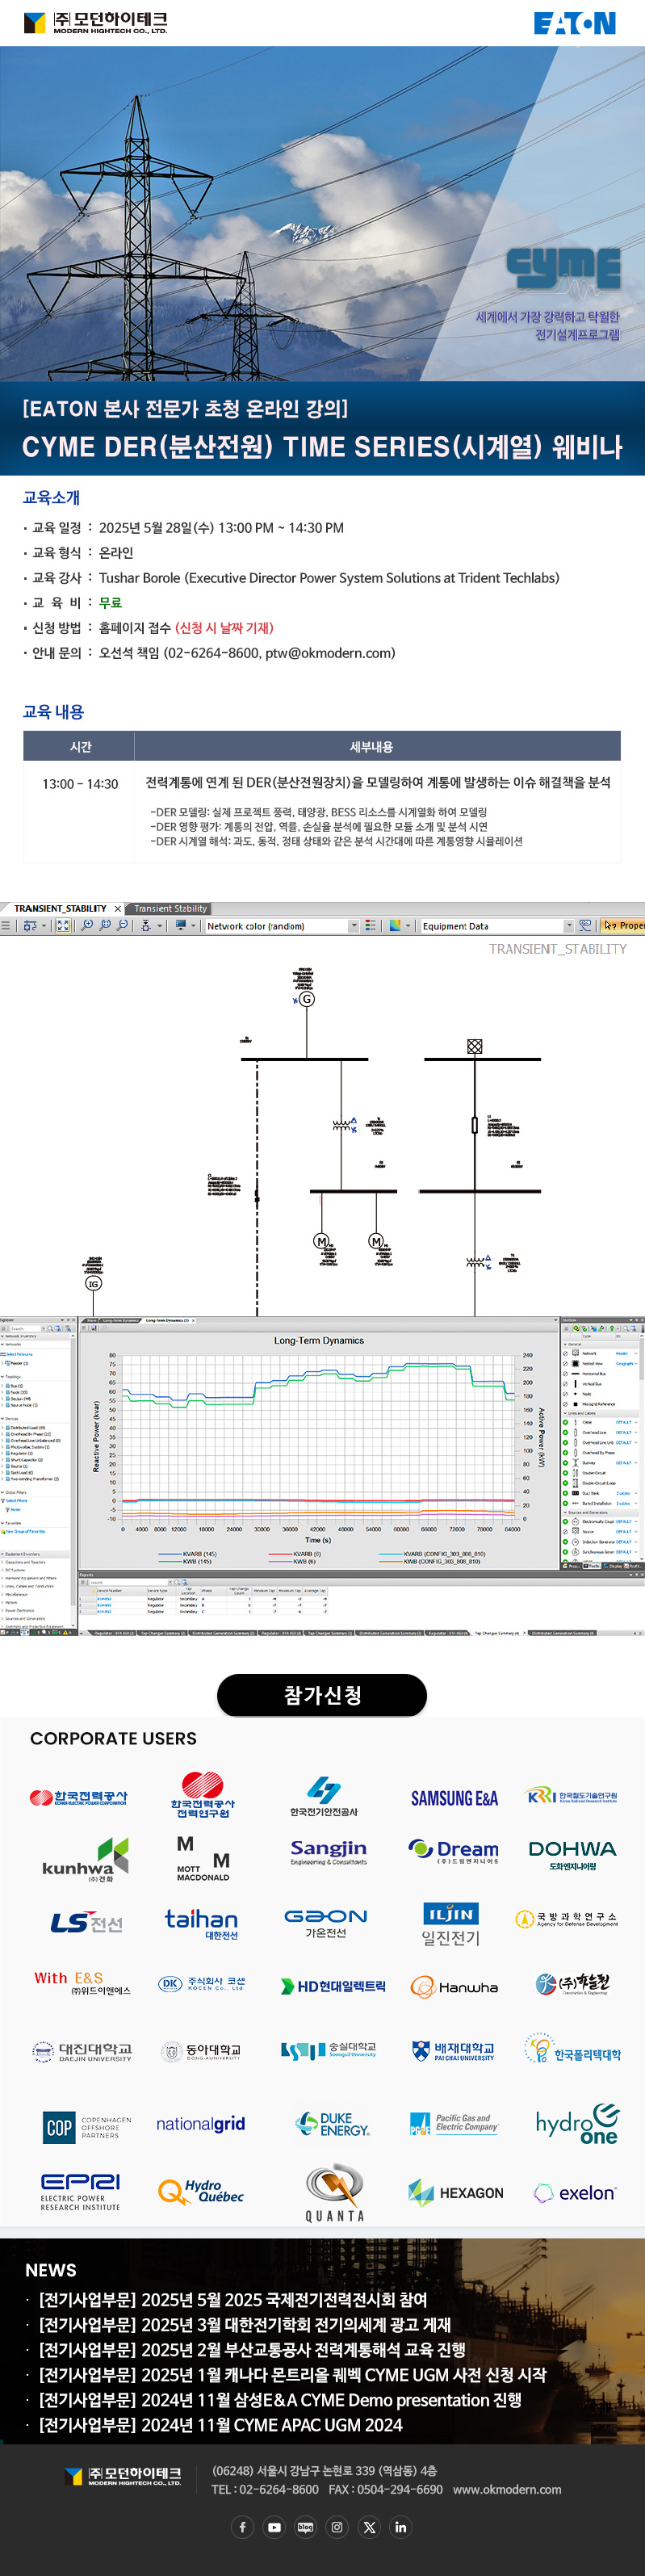Screen dimensions: 645x2576
Task: Close the TRANSIENT_STABILITY tab
Action: point(118,908)
